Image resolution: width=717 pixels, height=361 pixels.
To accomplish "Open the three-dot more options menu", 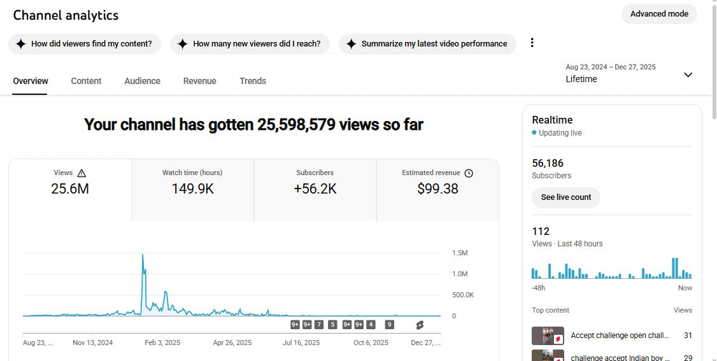I will tap(532, 43).
